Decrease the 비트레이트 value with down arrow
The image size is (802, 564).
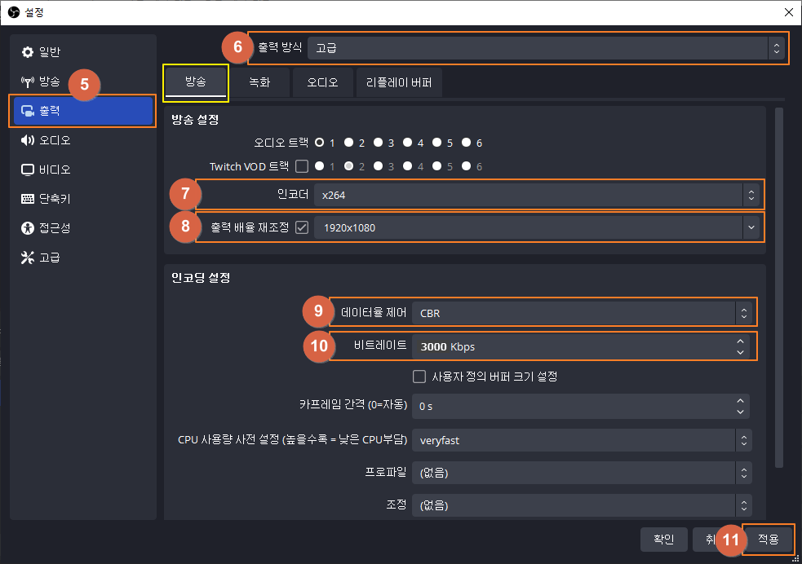tap(740, 352)
